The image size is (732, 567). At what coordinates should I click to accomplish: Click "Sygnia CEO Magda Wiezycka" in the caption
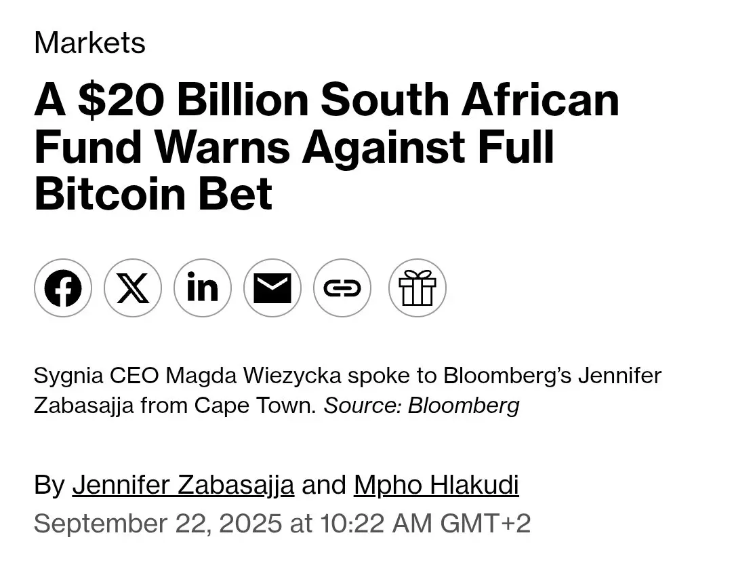(x=187, y=376)
